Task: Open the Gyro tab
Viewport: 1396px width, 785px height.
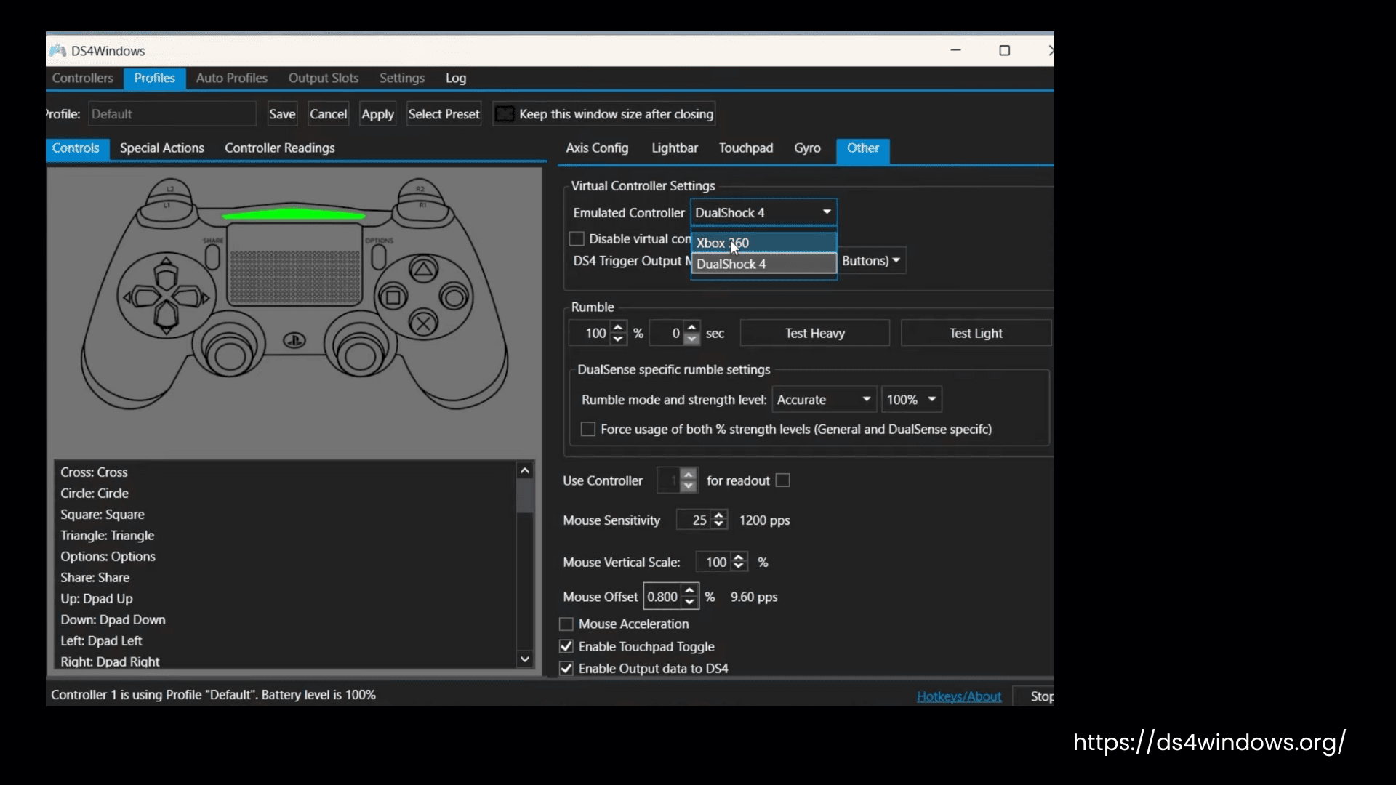Action: (x=807, y=148)
